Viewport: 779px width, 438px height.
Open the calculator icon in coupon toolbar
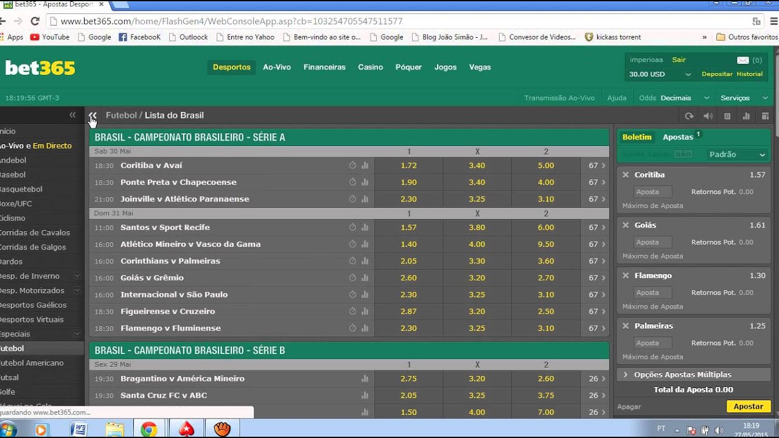[x=727, y=116]
